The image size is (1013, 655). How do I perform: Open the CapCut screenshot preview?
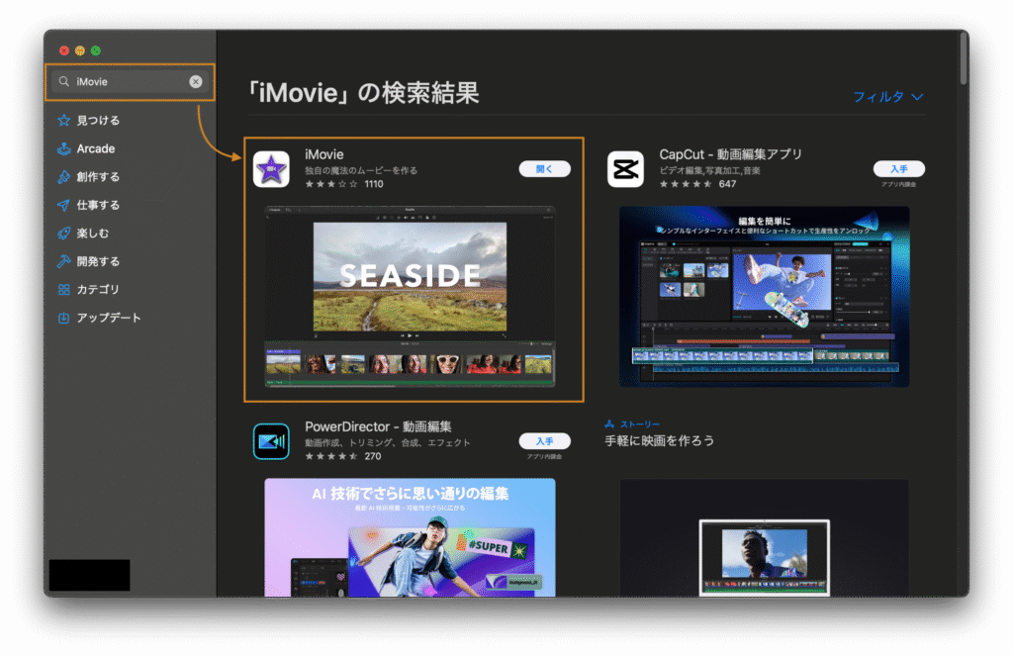point(765,297)
